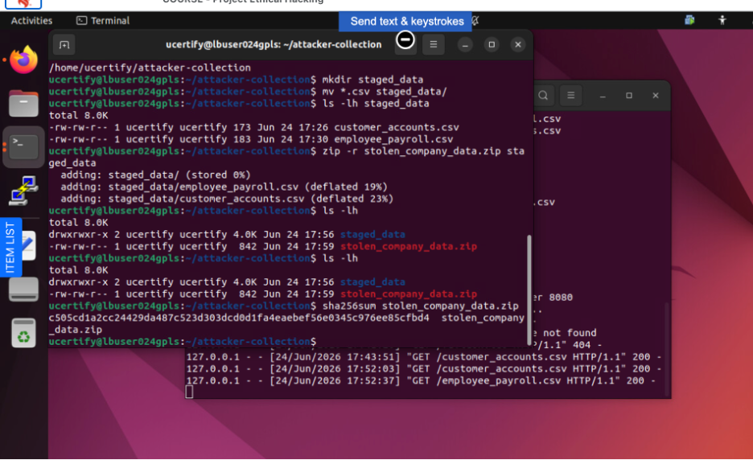Minimize the background terminal window

[x=603, y=96]
